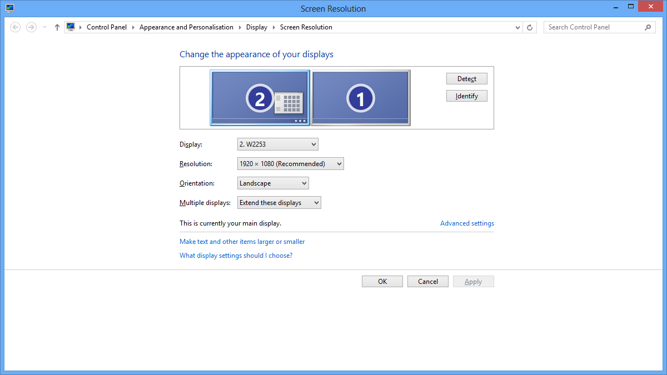
Task: Expand the arrow after Display breadcrumb
Action: pyautogui.click(x=274, y=27)
